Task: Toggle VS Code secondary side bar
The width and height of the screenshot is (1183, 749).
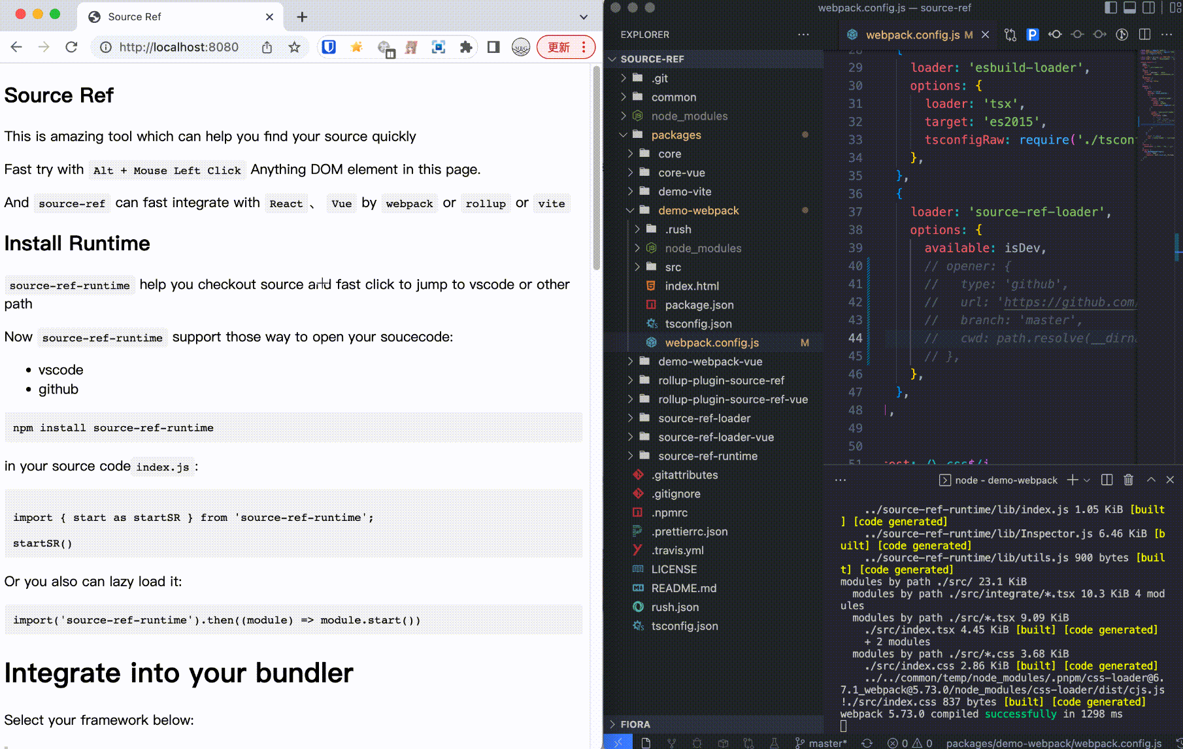Action: [1148, 8]
